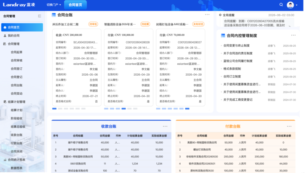
Task: Select the 螺丝钉采购合同 row in 付款台账
Action: (235, 149)
